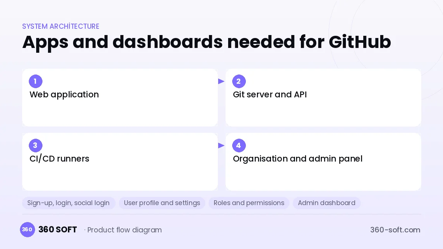Click the Roles and permissions tag
The height and width of the screenshot is (249, 443).
pos(249,203)
